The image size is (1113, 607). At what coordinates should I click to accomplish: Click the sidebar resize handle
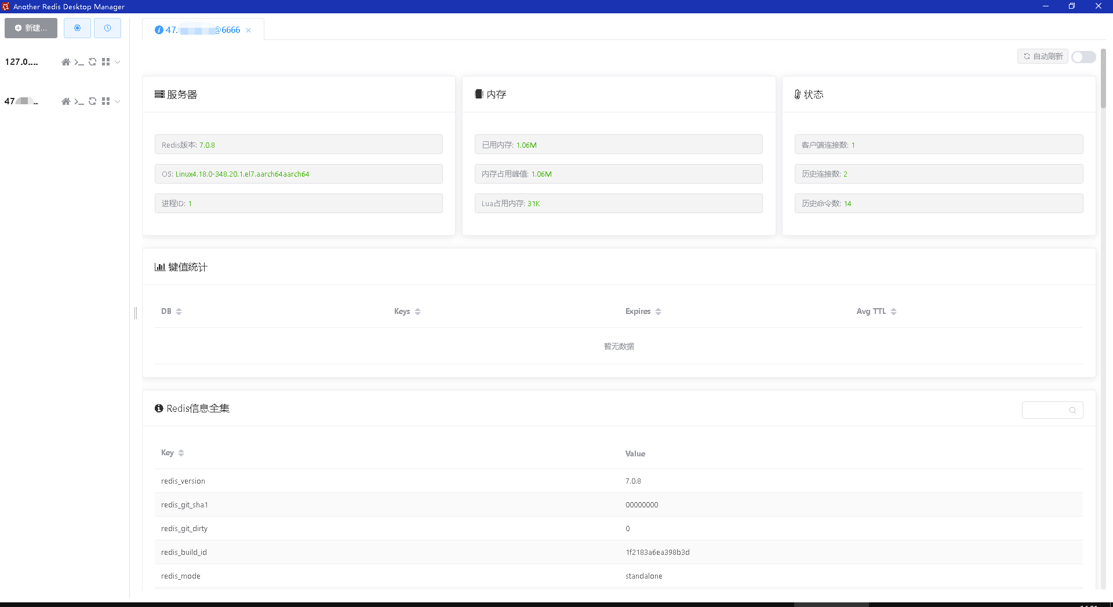pos(136,313)
